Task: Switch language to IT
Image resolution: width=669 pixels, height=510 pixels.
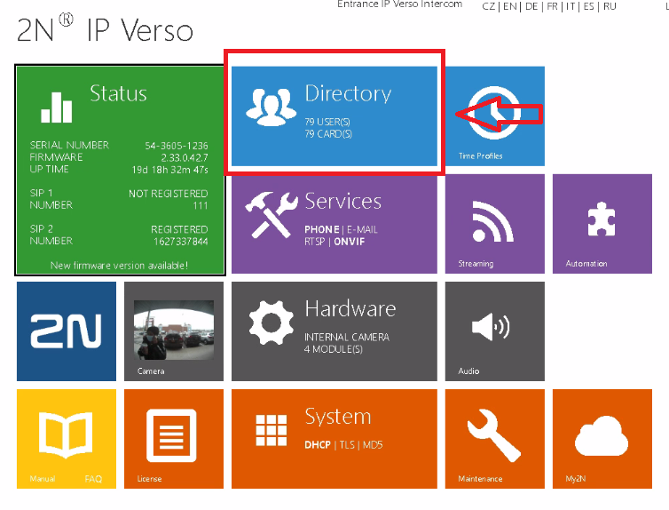Action: pyautogui.click(x=571, y=6)
